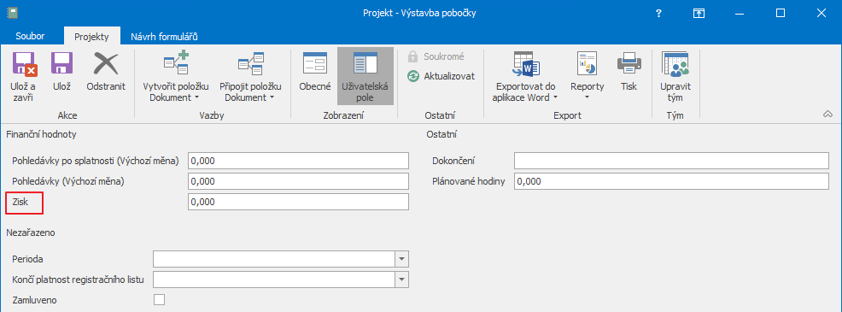Click the Zisk label
This screenshot has height=312, width=842.
coord(20,202)
